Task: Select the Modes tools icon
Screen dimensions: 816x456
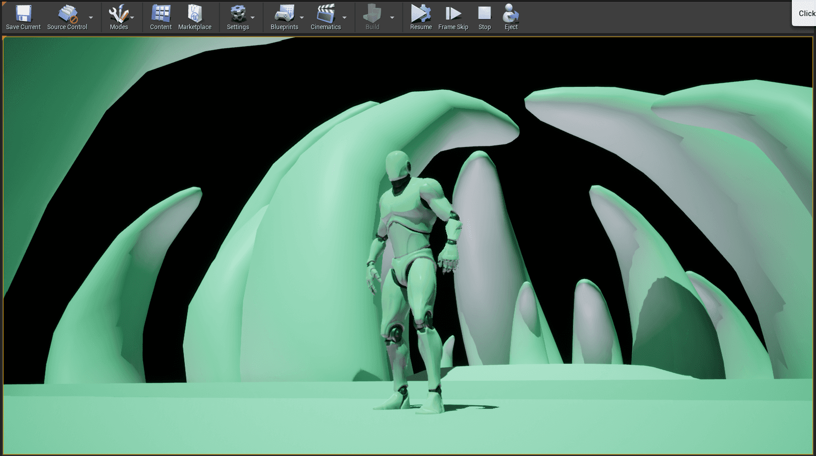Action: tap(119, 14)
